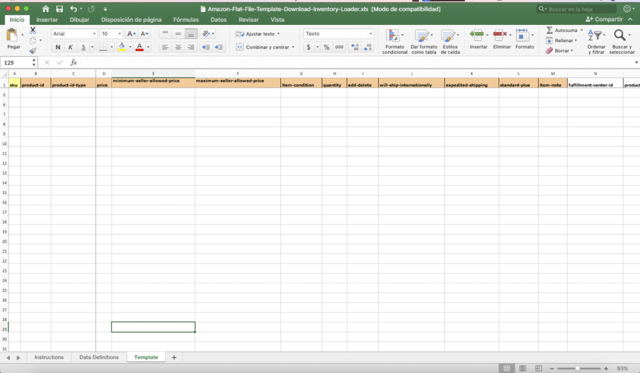640x373 pixels.
Task: Add a new sheet with plus button
Action: pyautogui.click(x=174, y=357)
